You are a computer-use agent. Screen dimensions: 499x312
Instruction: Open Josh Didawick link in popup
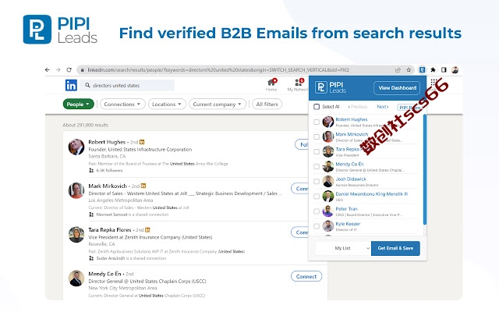[351, 179]
